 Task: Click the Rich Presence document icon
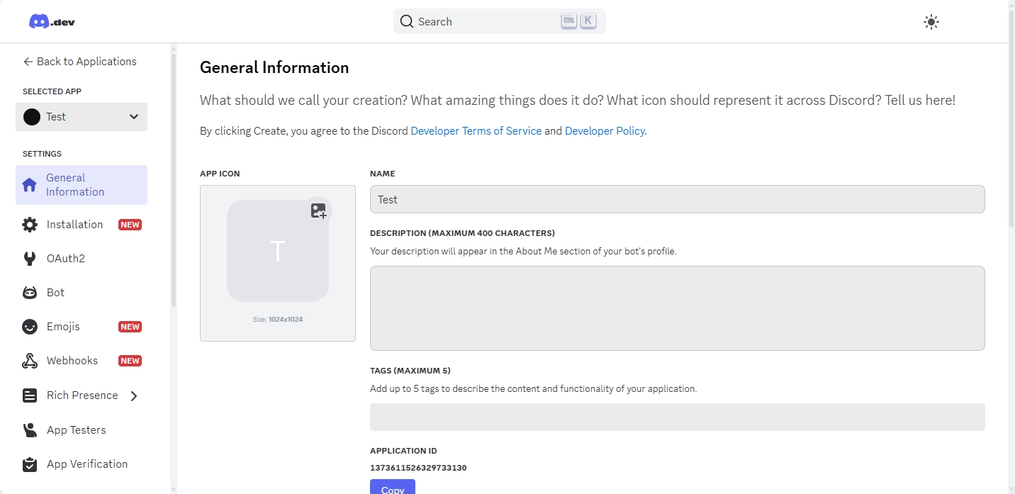coord(30,395)
